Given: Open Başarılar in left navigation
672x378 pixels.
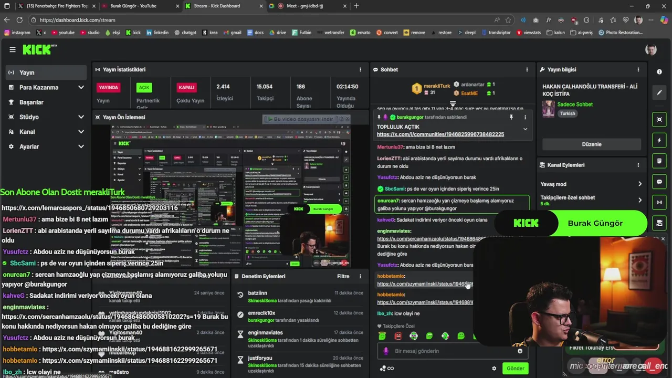Looking at the screenshot, I should click(x=46, y=102).
